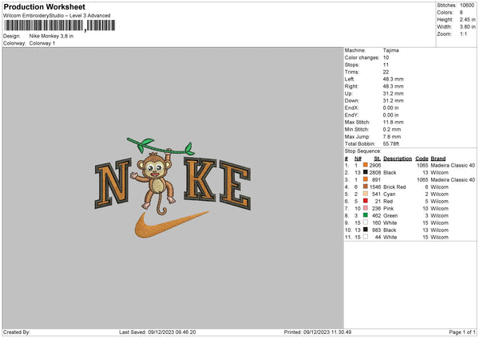The height and width of the screenshot is (338, 479).
Task: Click the Stitches value '10600'
Action: click(x=467, y=6)
